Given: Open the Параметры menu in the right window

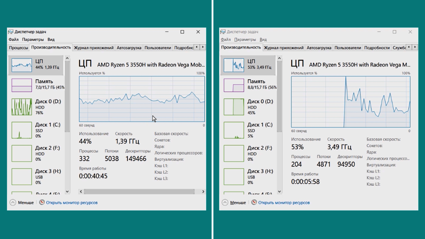Looking at the screenshot, I should (245, 40).
